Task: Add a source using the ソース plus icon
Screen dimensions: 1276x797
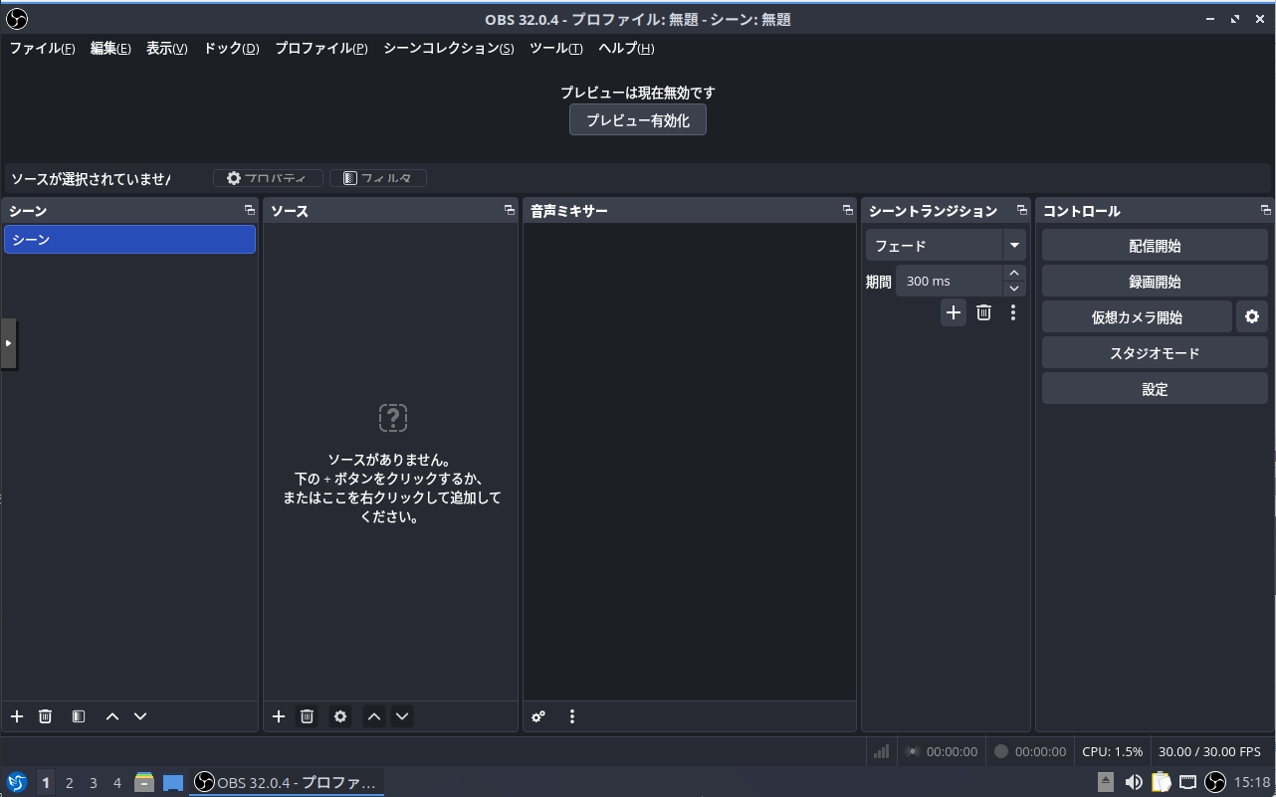Action: point(279,716)
